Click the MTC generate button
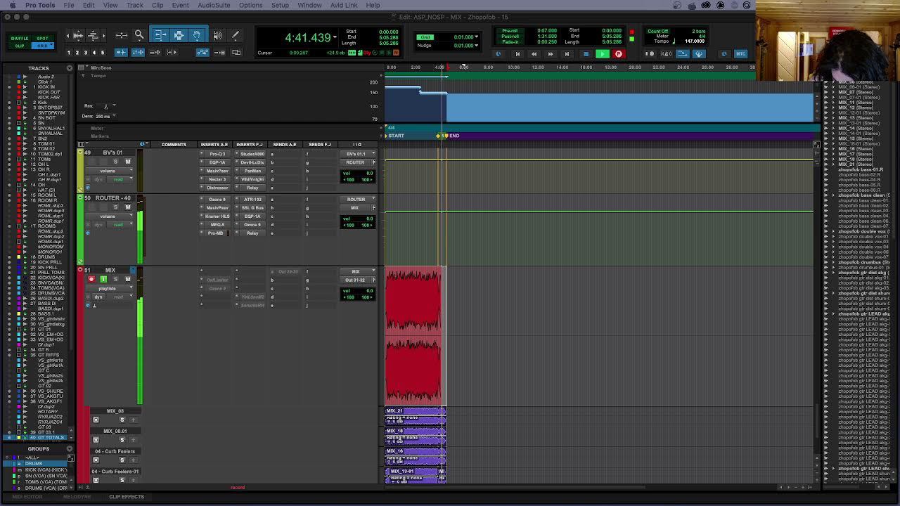Screen dimensions: 900x506 click(x=740, y=53)
